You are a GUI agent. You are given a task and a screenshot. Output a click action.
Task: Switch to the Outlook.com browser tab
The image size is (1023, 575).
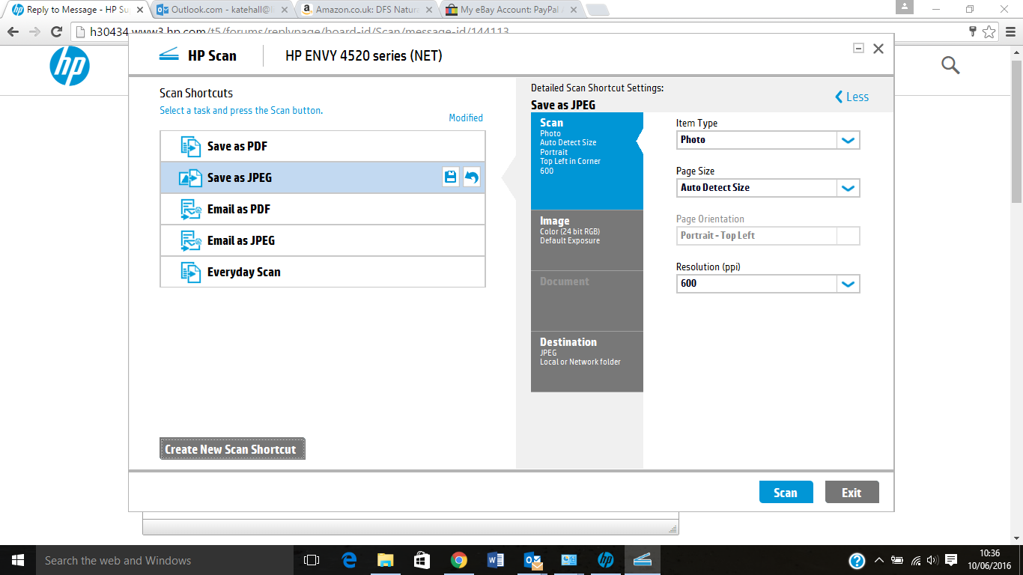click(x=221, y=10)
